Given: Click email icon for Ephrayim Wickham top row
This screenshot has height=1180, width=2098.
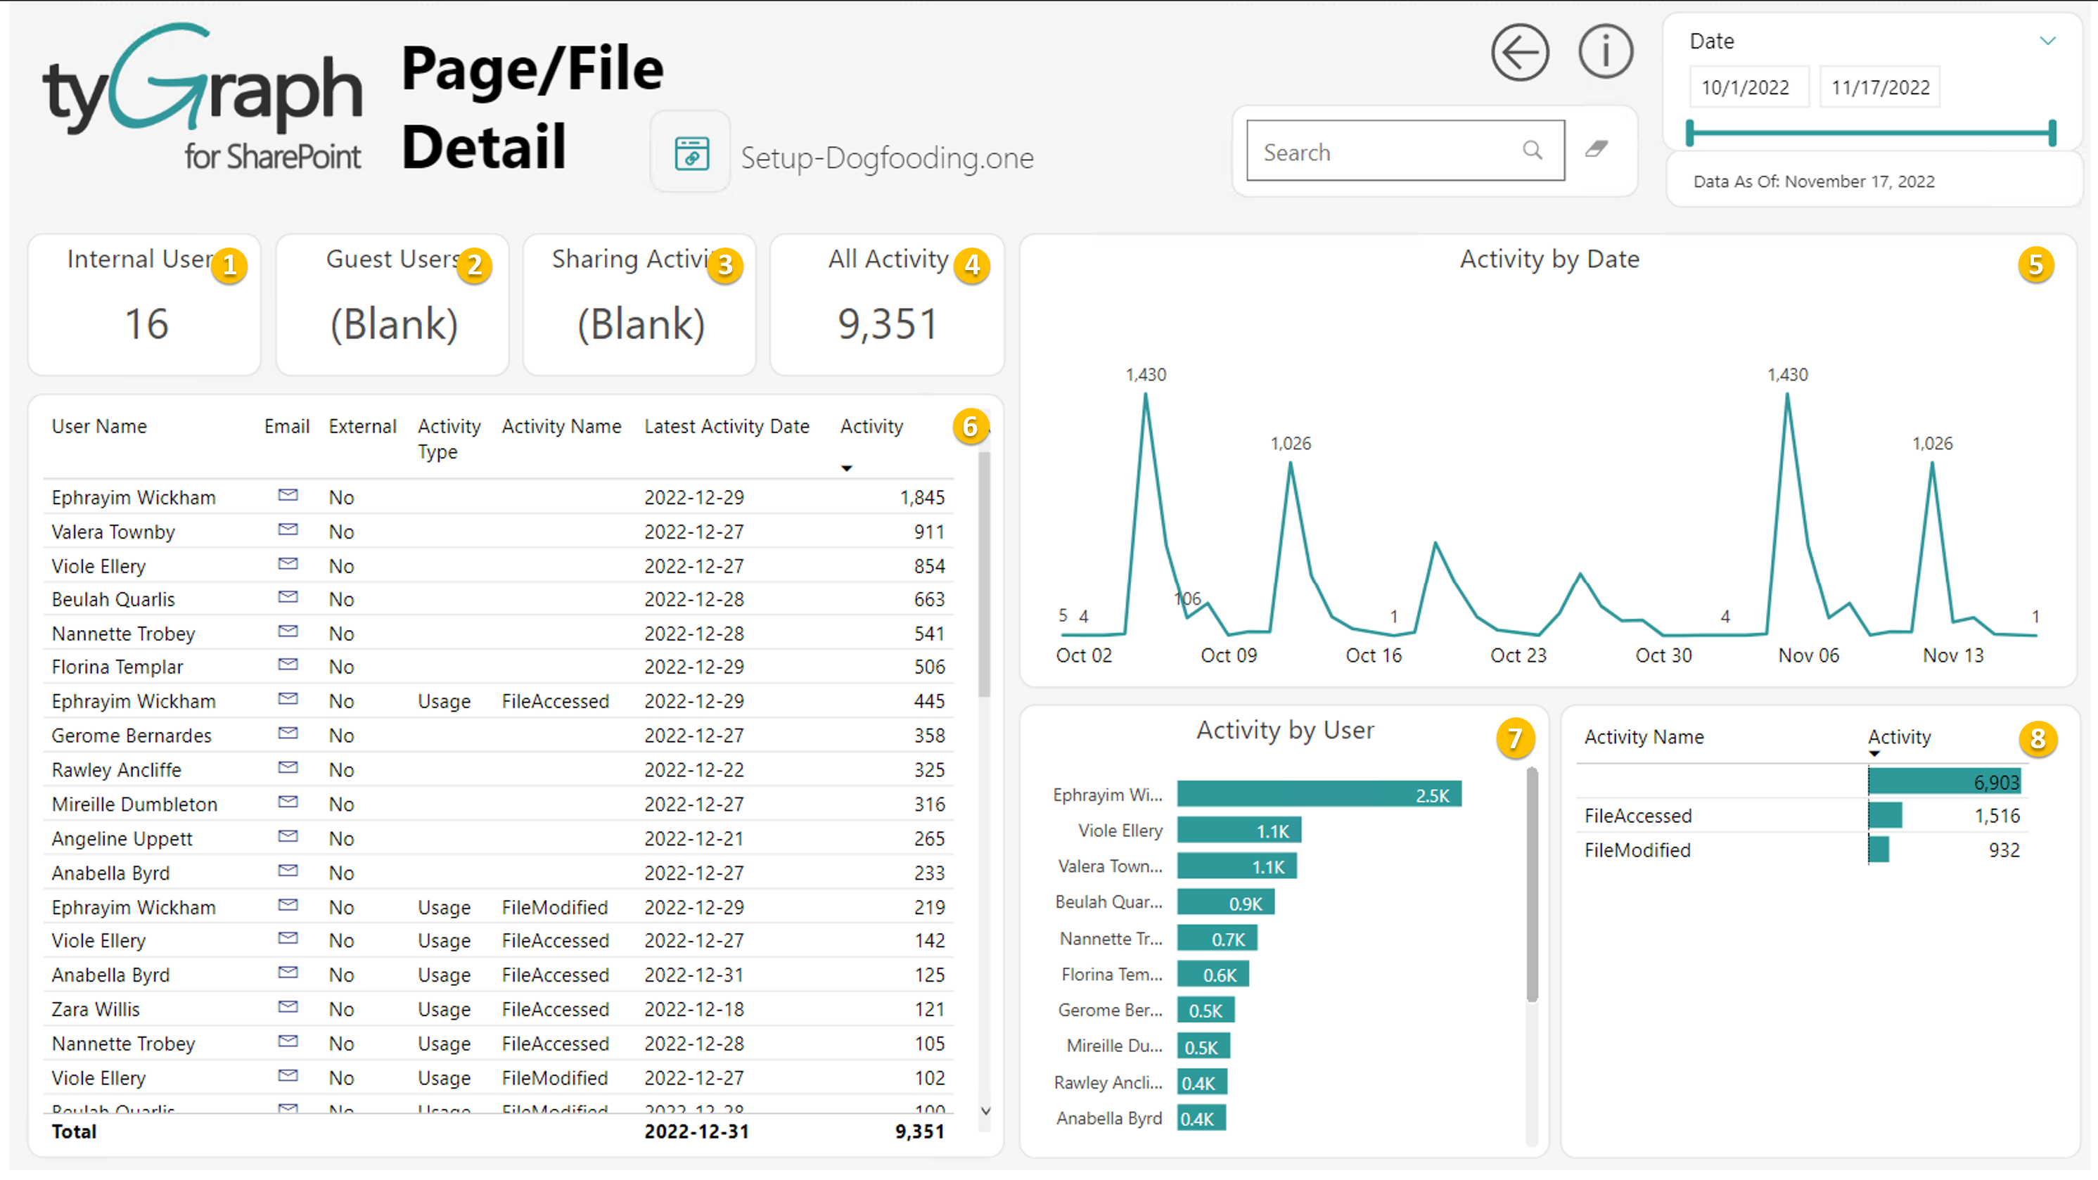Looking at the screenshot, I should [x=288, y=496].
